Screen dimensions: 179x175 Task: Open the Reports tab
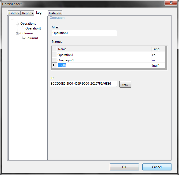(28, 13)
